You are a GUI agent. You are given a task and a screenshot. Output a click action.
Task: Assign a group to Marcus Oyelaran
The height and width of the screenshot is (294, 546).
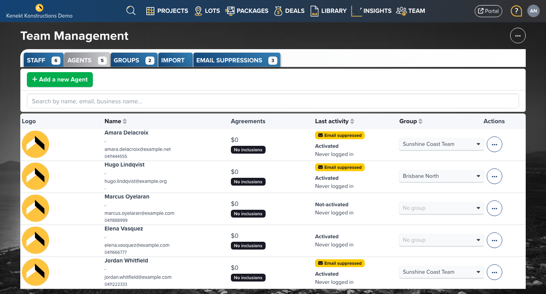pyautogui.click(x=441, y=208)
